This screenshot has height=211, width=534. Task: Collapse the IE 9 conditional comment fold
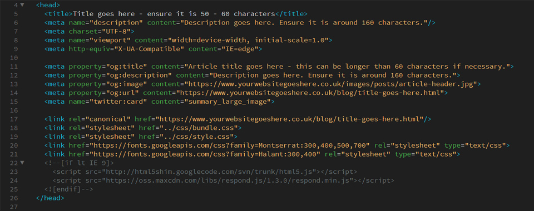(x=22, y=163)
